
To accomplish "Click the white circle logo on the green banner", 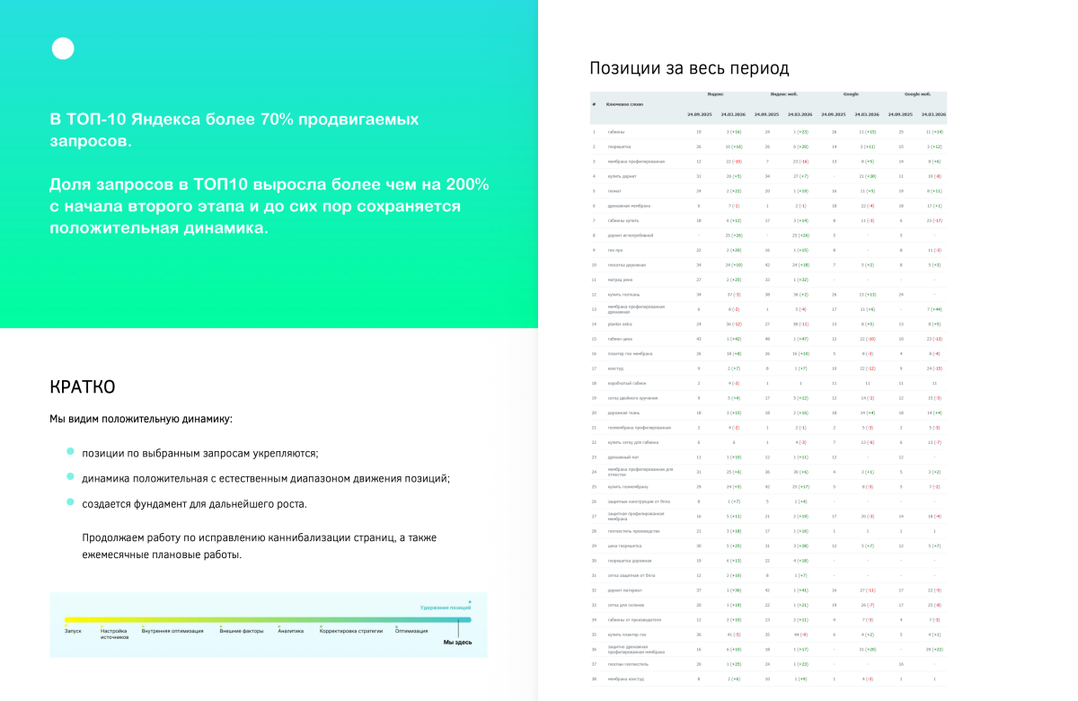I will (63, 49).
